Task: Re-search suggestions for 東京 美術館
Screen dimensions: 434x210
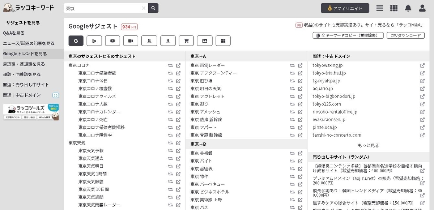Action: (x=292, y=153)
